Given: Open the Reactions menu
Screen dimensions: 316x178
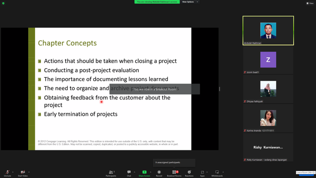Looking at the screenshot, I should point(189,173).
